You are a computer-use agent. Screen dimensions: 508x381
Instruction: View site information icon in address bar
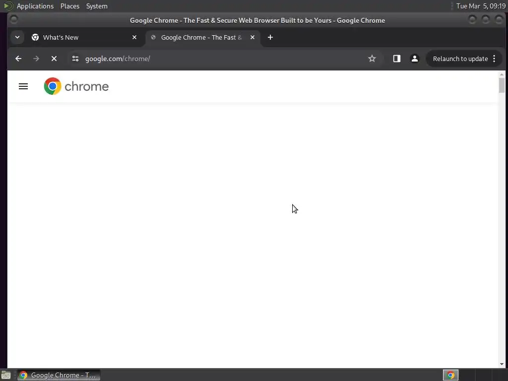75,59
